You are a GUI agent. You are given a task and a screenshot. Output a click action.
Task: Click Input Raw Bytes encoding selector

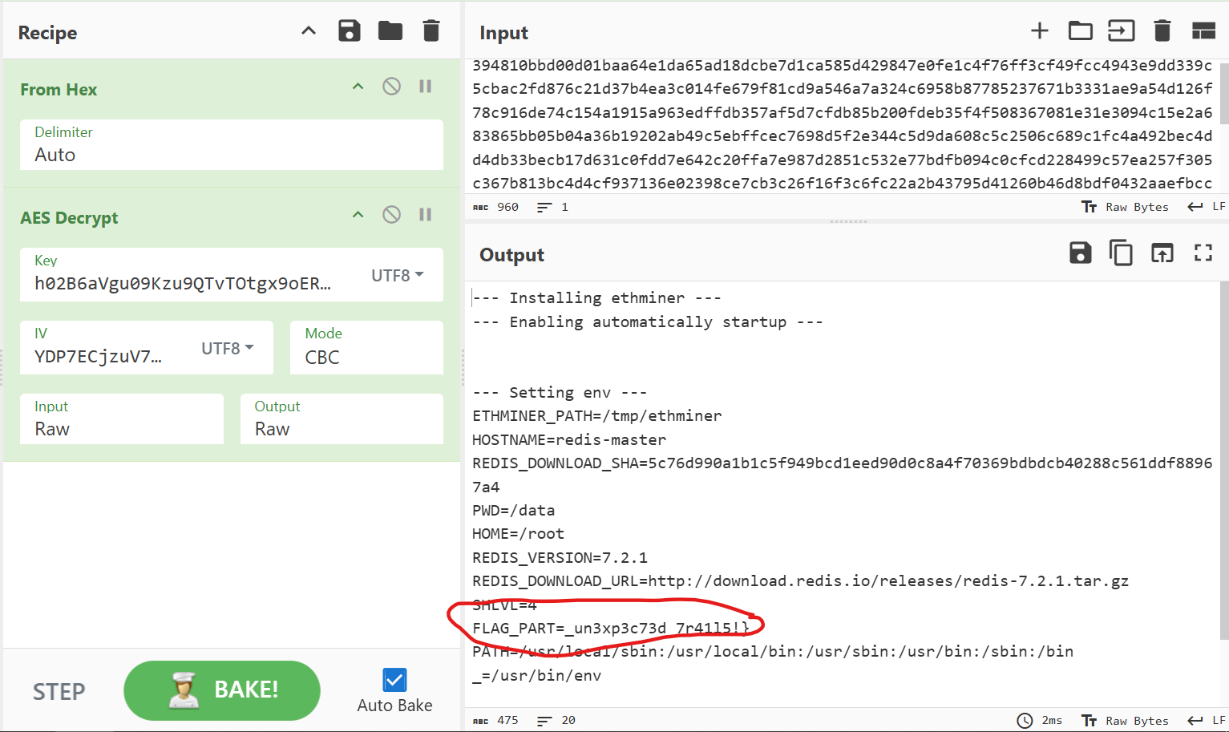(1126, 207)
